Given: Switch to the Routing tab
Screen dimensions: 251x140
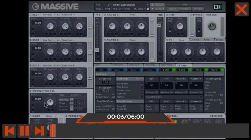Looking at the screenshot, I should 168,65.
